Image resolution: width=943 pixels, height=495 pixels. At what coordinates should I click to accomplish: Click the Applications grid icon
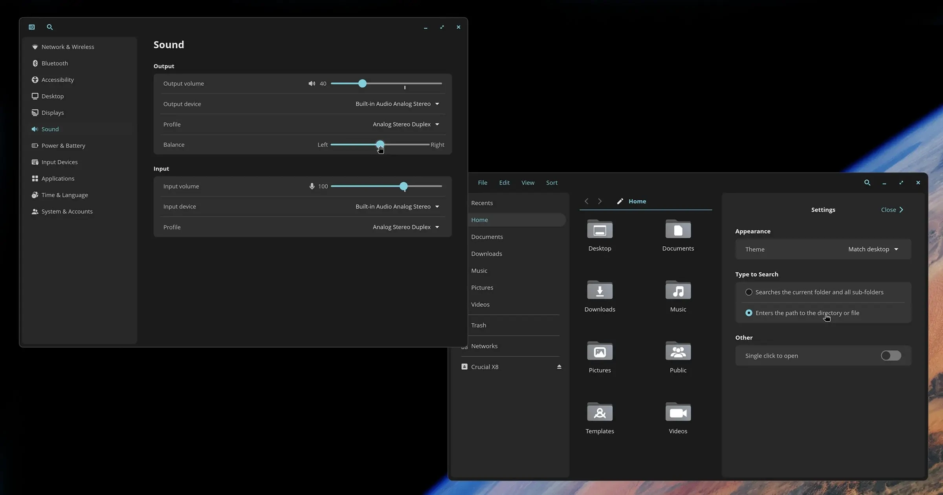click(35, 179)
